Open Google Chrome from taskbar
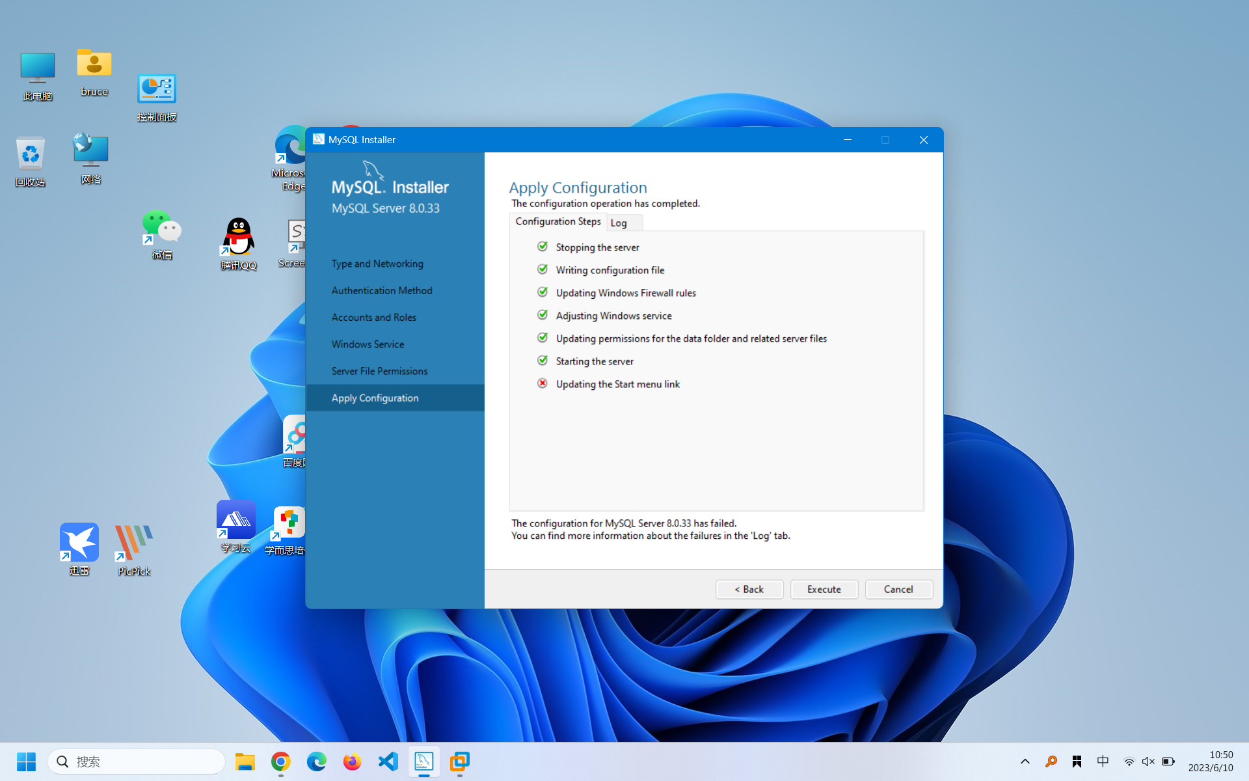This screenshot has width=1249, height=781. (x=281, y=761)
